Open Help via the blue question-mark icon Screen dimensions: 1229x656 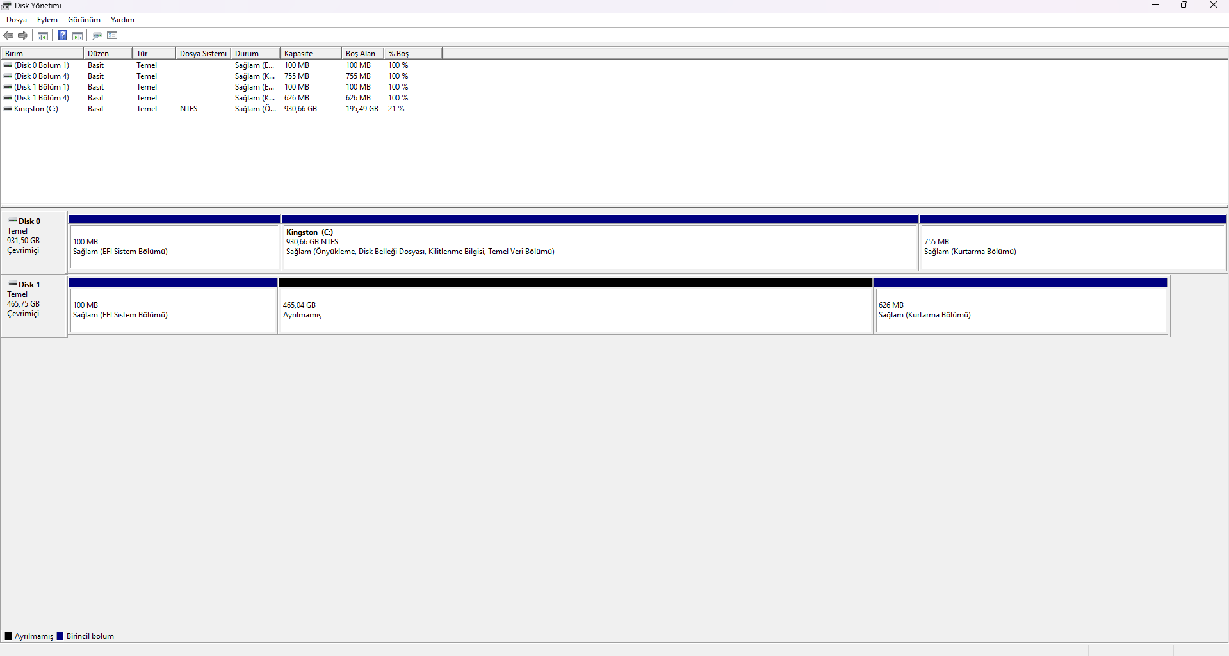pyautogui.click(x=62, y=36)
